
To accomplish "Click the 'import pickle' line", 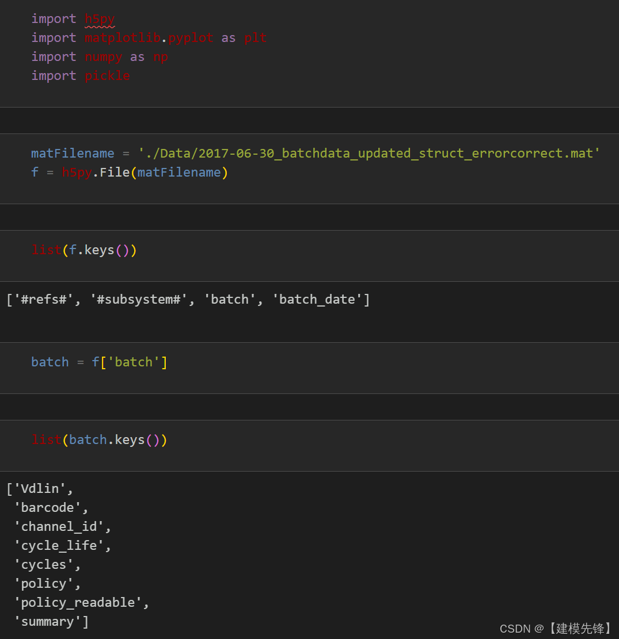I will click(x=81, y=76).
